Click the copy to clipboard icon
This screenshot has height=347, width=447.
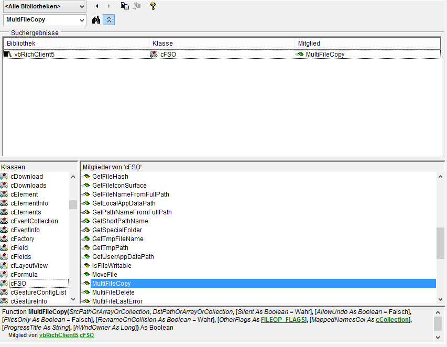click(124, 6)
